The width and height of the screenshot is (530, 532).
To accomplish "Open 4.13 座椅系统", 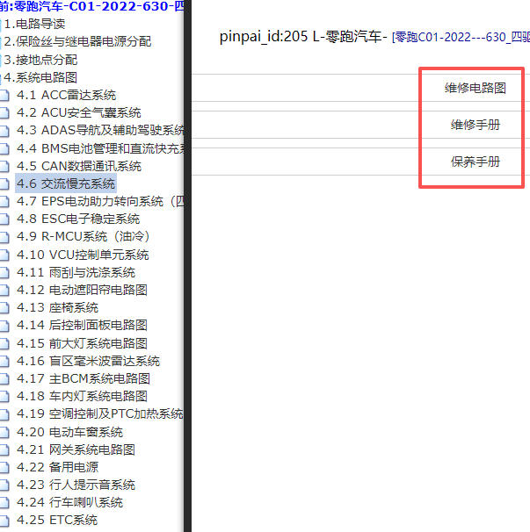I will pyautogui.click(x=57, y=307).
